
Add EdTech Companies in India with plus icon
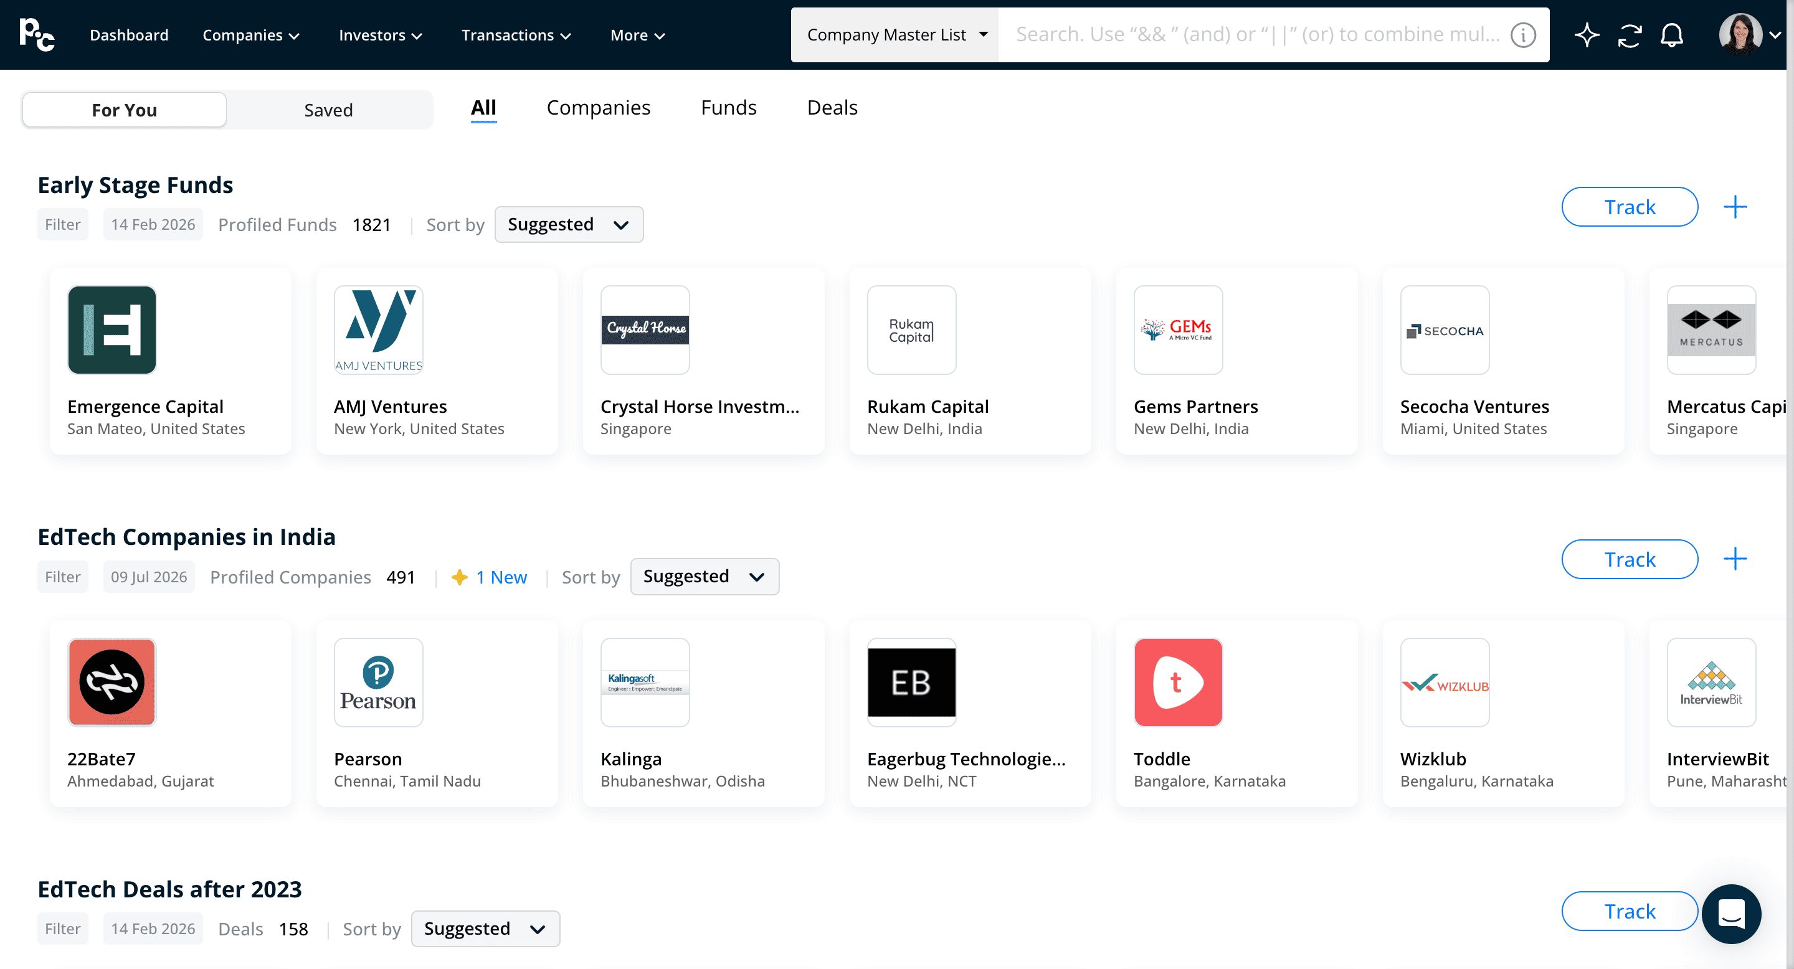point(1735,558)
